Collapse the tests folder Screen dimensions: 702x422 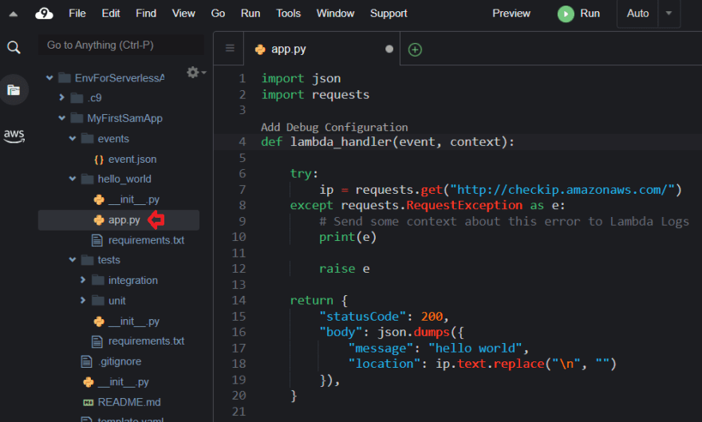(73, 259)
